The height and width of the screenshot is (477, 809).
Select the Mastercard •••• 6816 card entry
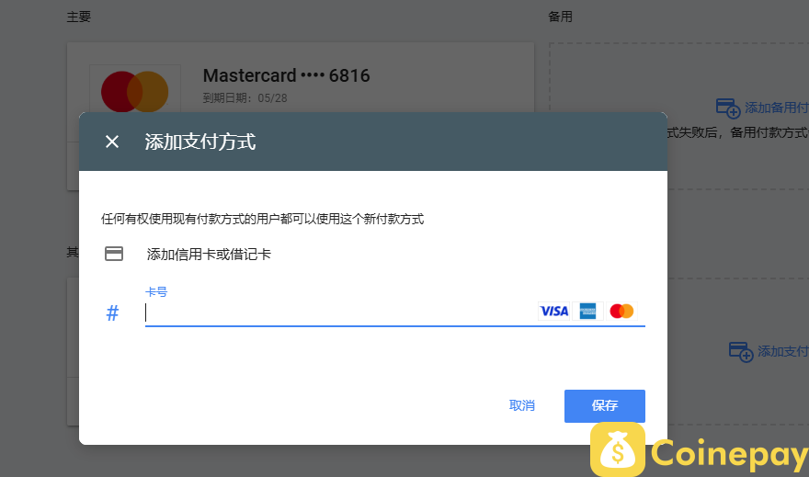coord(286,75)
